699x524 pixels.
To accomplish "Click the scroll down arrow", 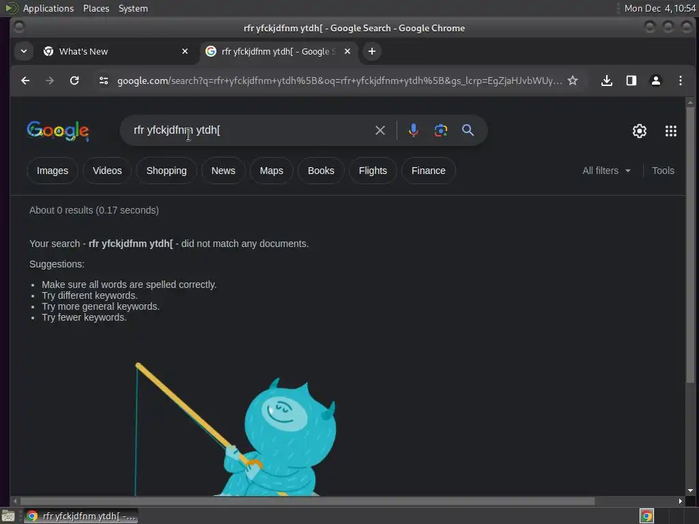I will (690, 491).
